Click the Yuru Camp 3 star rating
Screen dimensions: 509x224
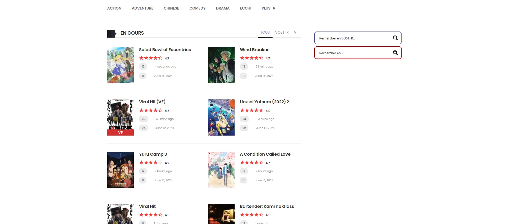151,163
